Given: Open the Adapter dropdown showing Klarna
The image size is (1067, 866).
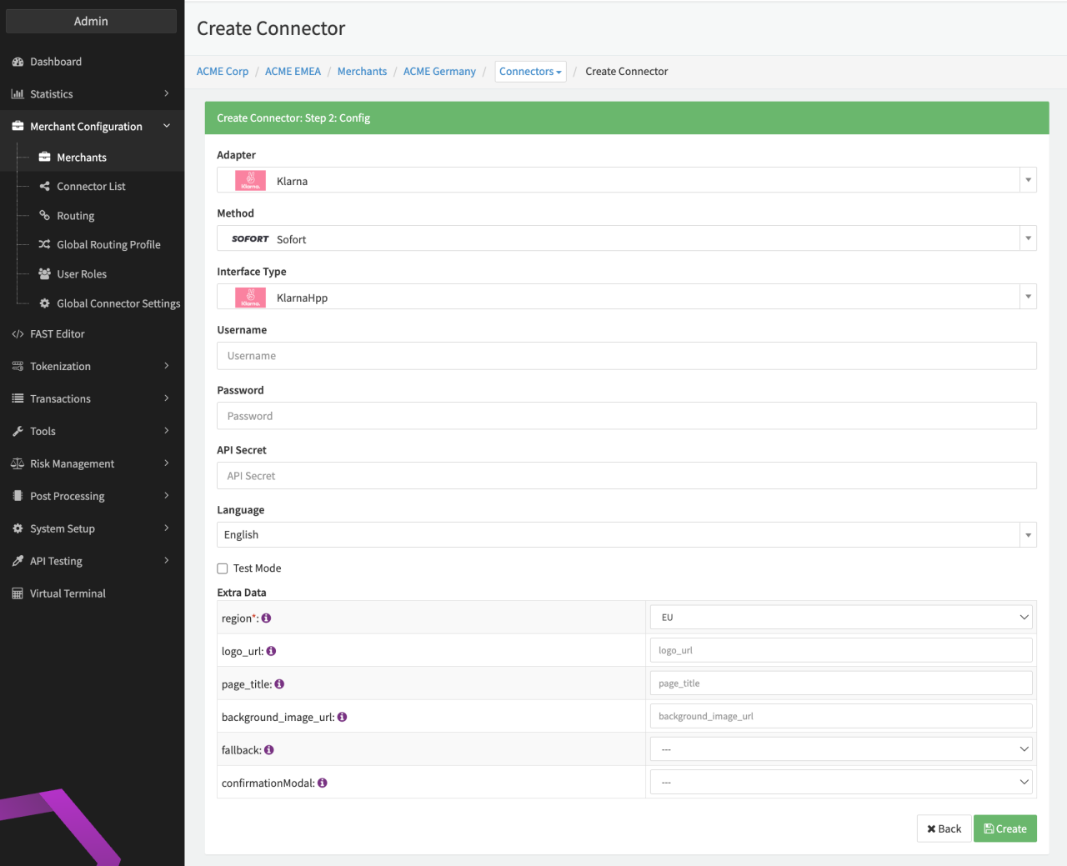Looking at the screenshot, I should pos(626,180).
